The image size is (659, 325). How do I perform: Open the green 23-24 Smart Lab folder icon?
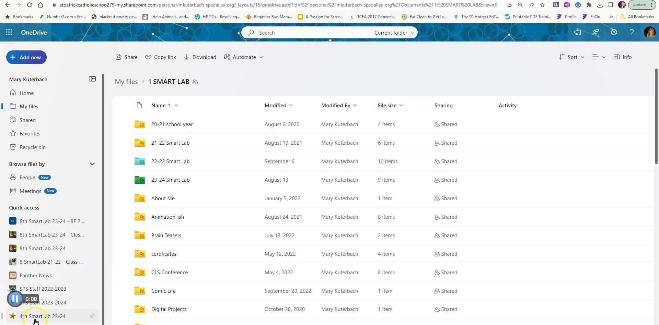pos(140,180)
